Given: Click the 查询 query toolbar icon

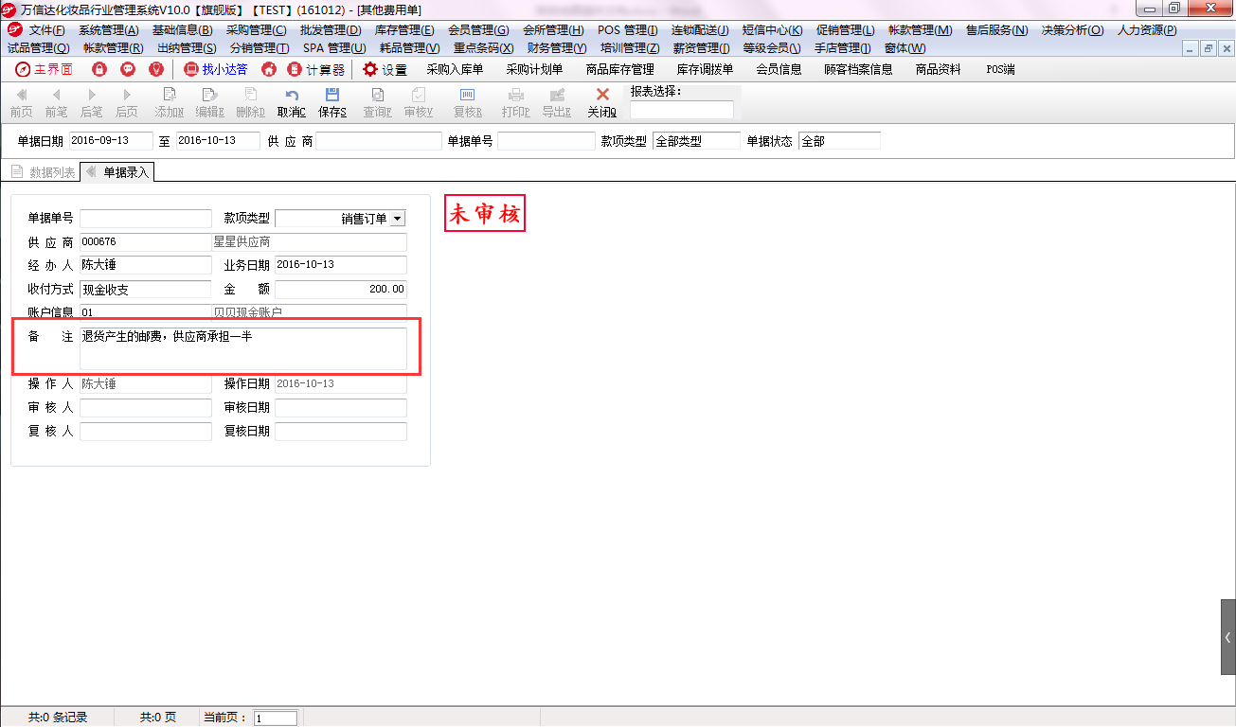Looking at the screenshot, I should coord(378,103).
